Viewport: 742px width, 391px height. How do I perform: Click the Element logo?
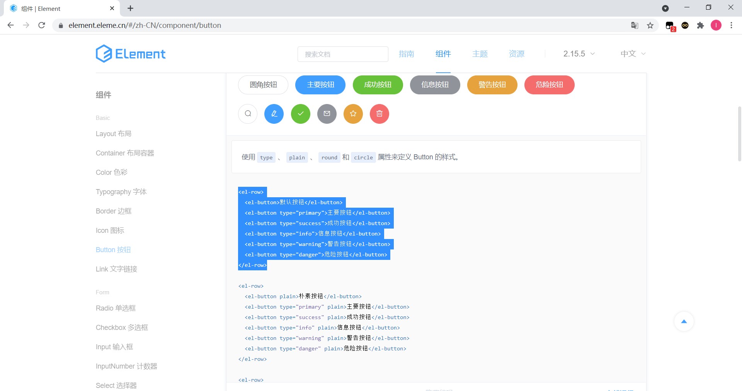coord(131,54)
